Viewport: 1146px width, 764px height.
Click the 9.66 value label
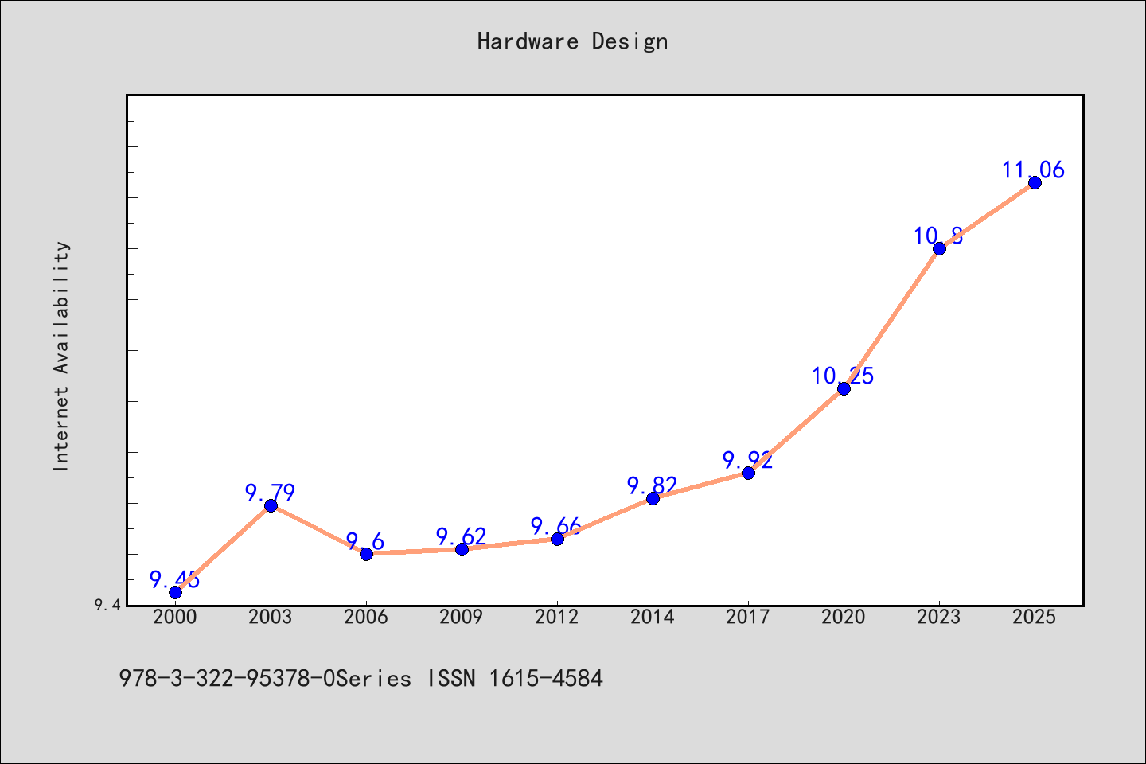(x=557, y=526)
